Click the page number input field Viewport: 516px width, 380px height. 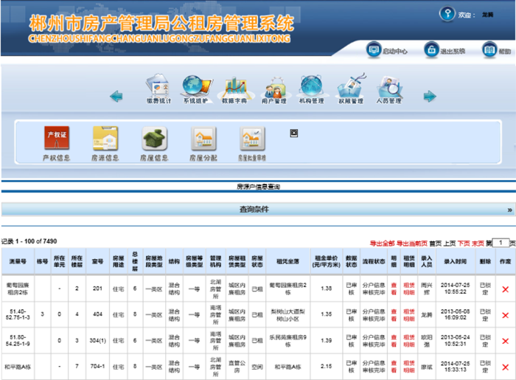(x=501, y=243)
